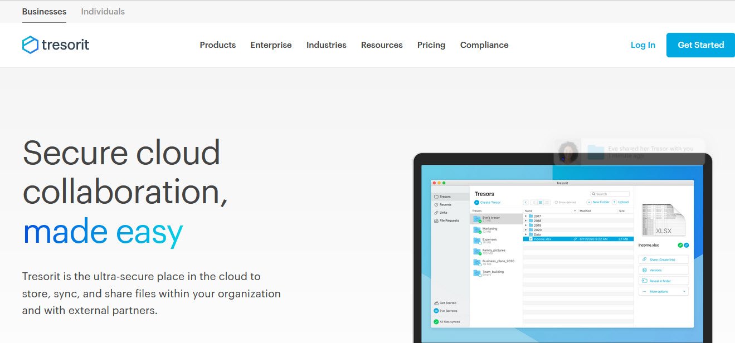Click the blue link badge beside Income.xlsx
The height and width of the screenshot is (343, 735).
[687, 245]
